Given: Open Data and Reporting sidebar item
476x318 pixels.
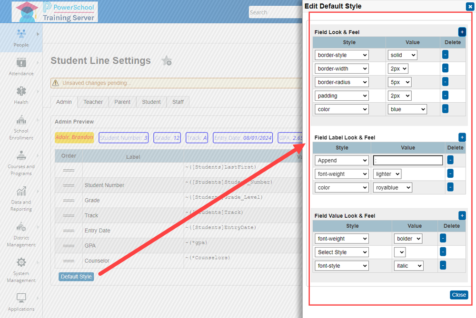Looking at the screenshot, I should point(21,199).
